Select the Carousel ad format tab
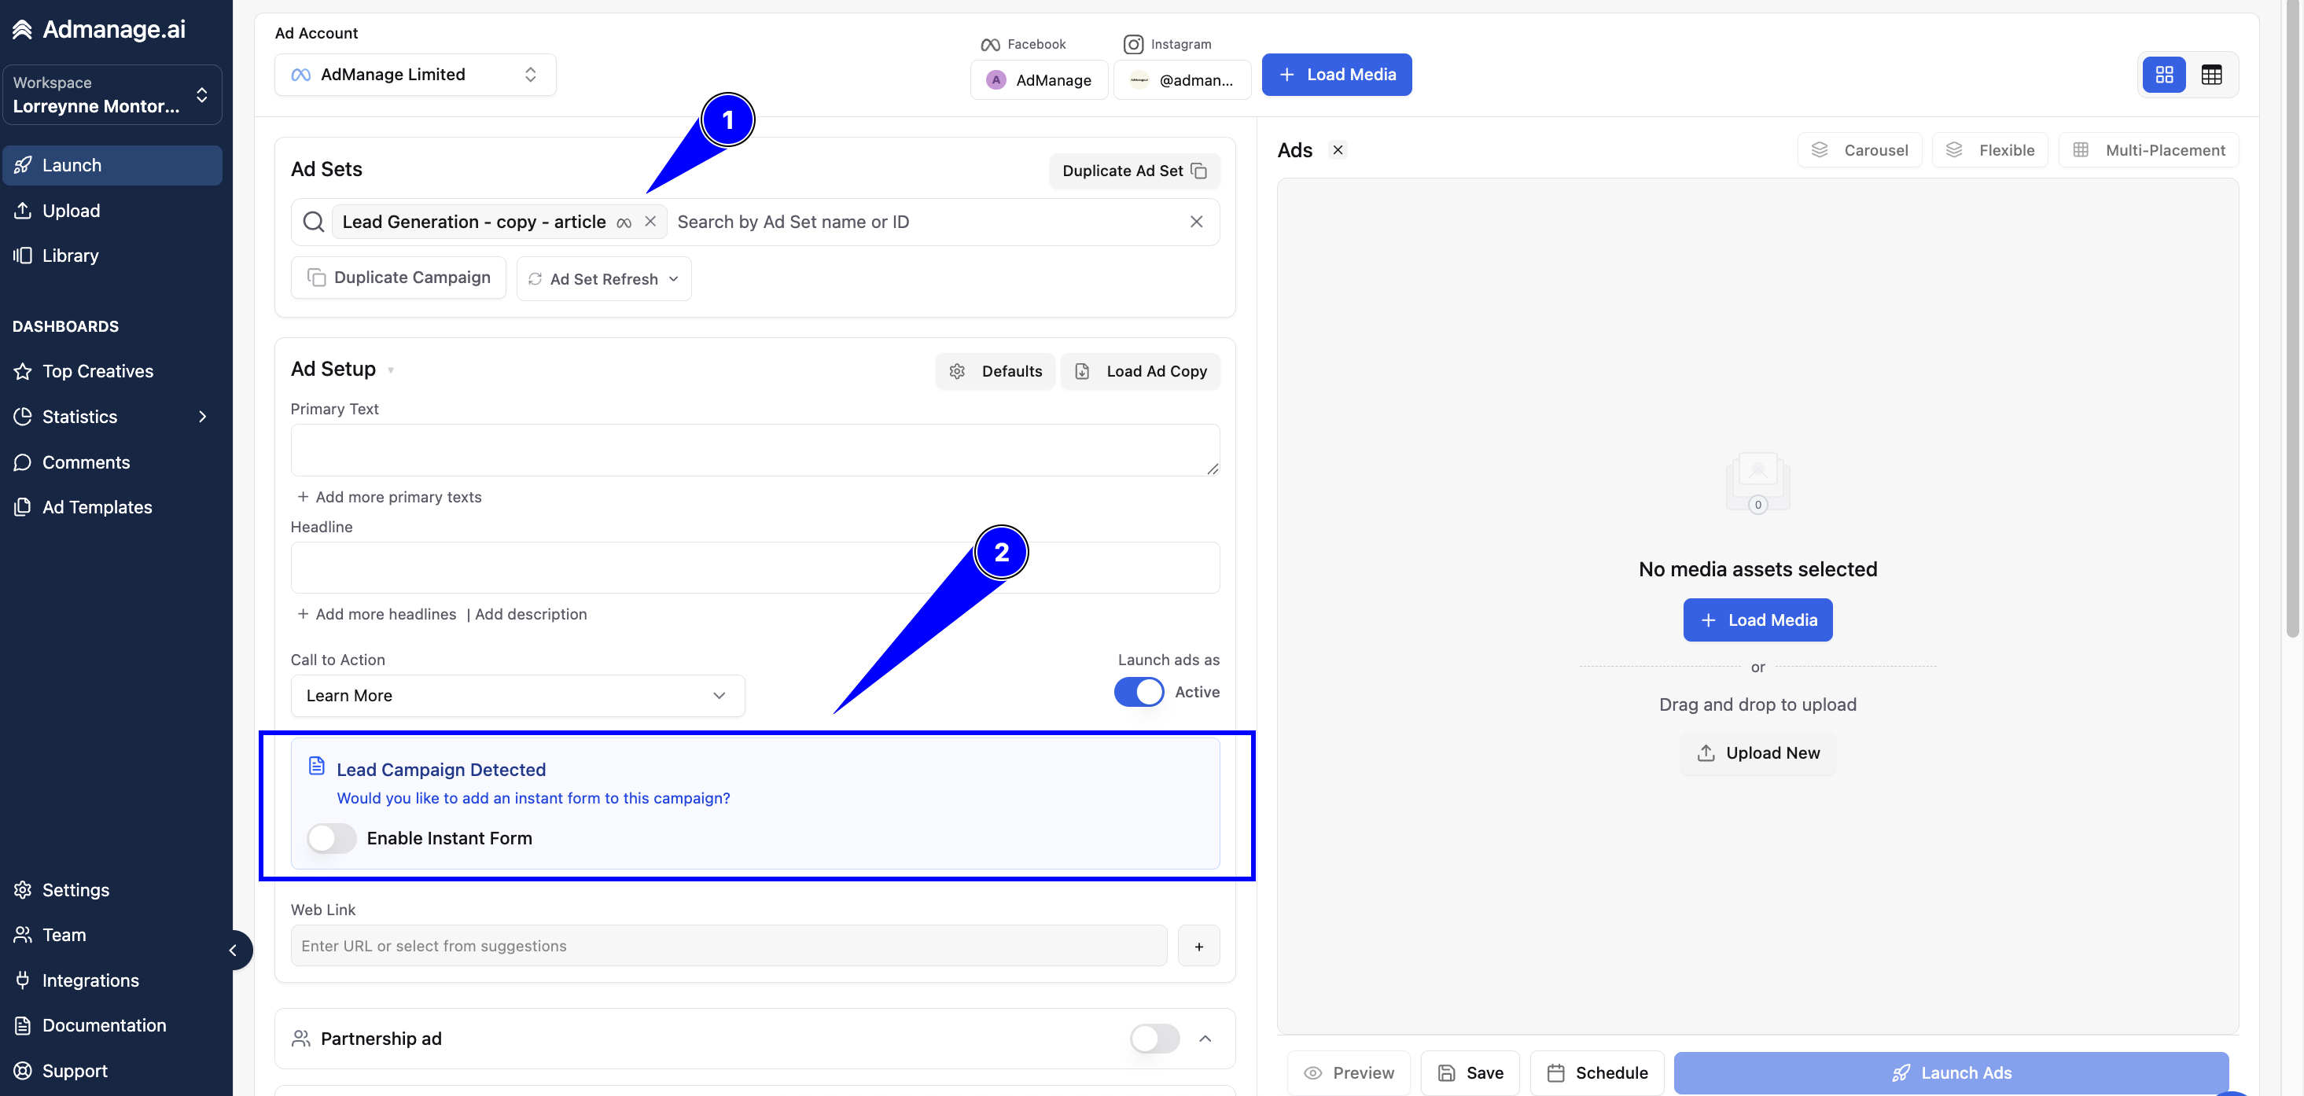This screenshot has height=1096, width=2304. click(1859, 150)
